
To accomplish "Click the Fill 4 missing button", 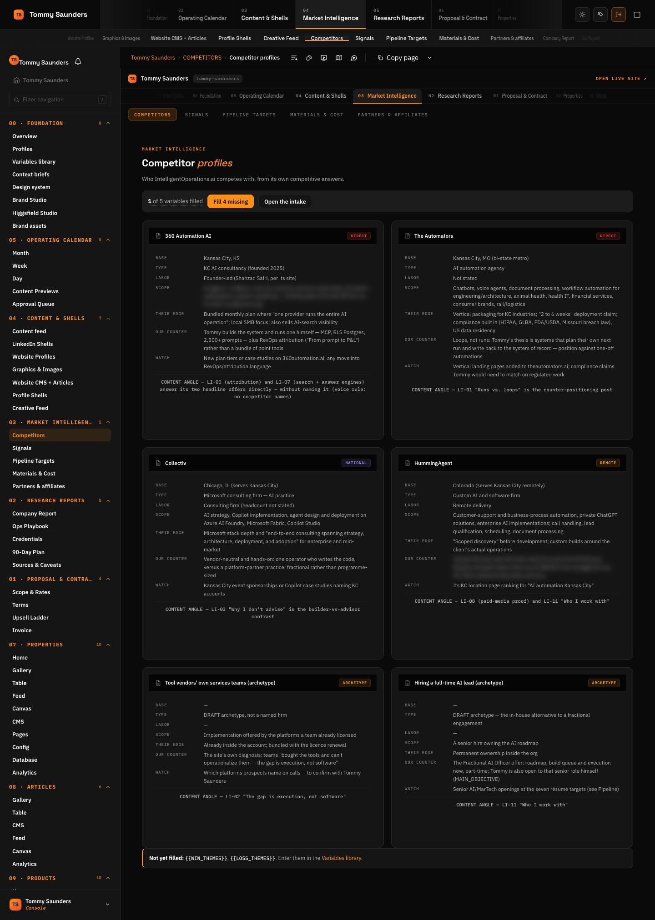I will point(231,201).
